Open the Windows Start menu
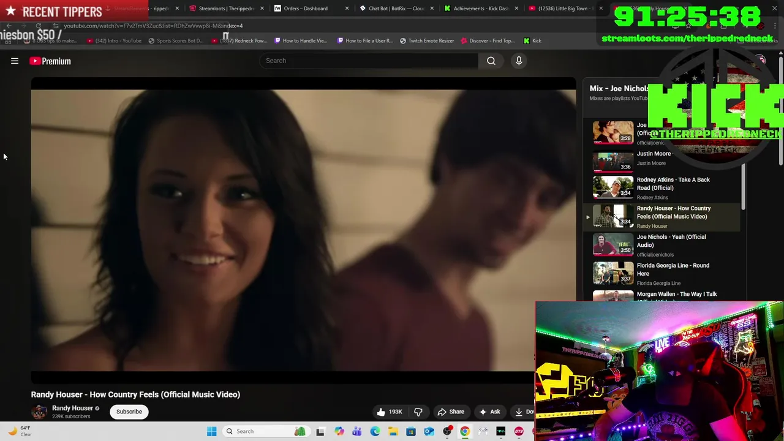 tap(211, 431)
